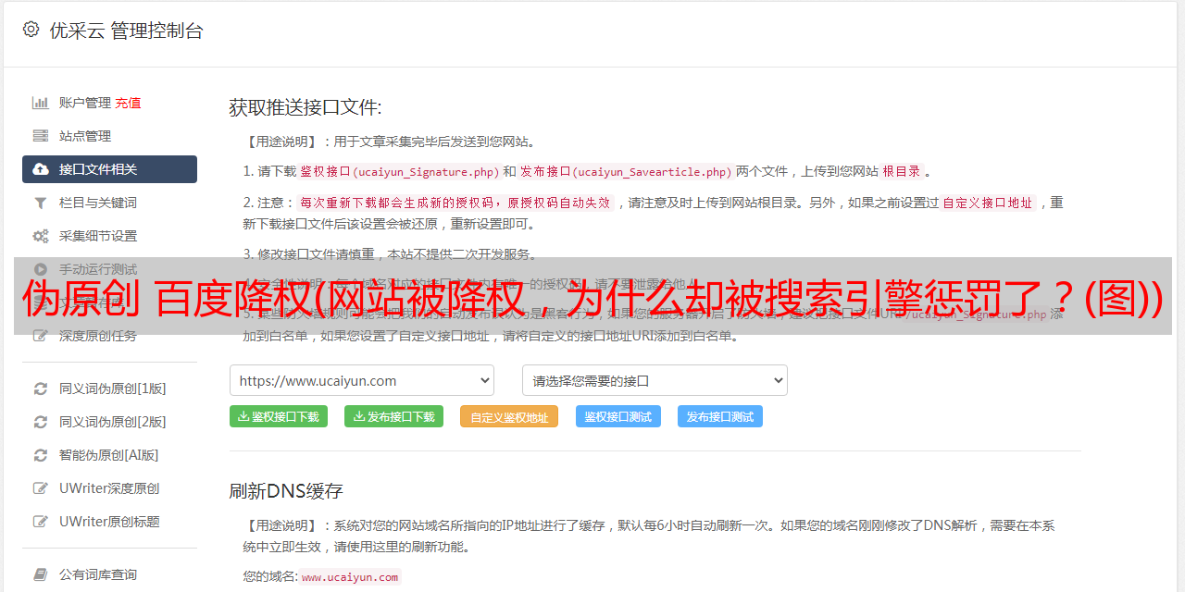The width and height of the screenshot is (1185, 592).
Task: Click the 充值 recharge link
Action: tap(128, 103)
